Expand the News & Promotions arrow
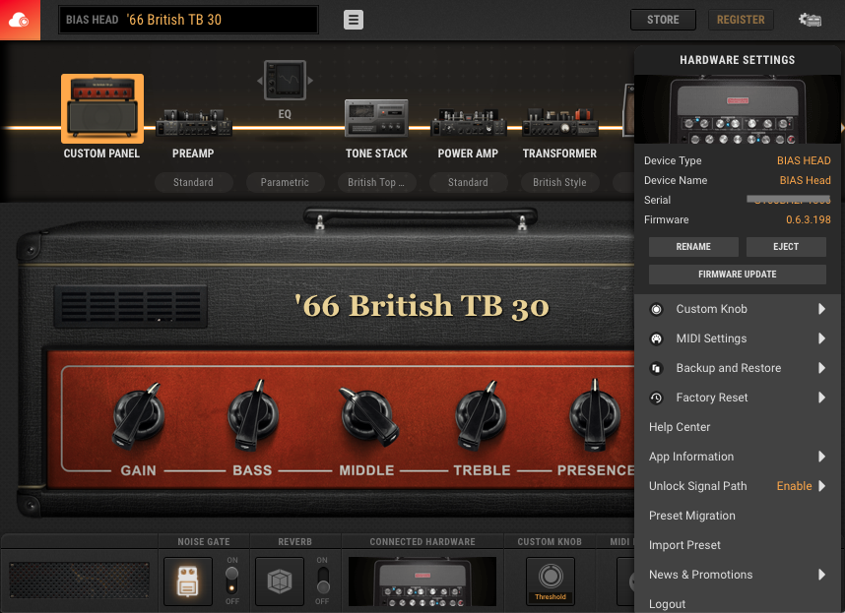Image resolution: width=845 pixels, height=613 pixels. click(x=821, y=575)
